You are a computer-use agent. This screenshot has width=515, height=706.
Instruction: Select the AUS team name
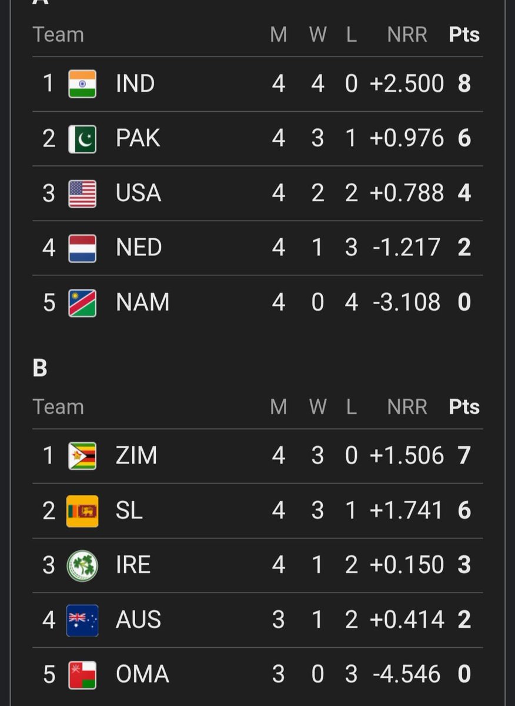click(x=138, y=620)
